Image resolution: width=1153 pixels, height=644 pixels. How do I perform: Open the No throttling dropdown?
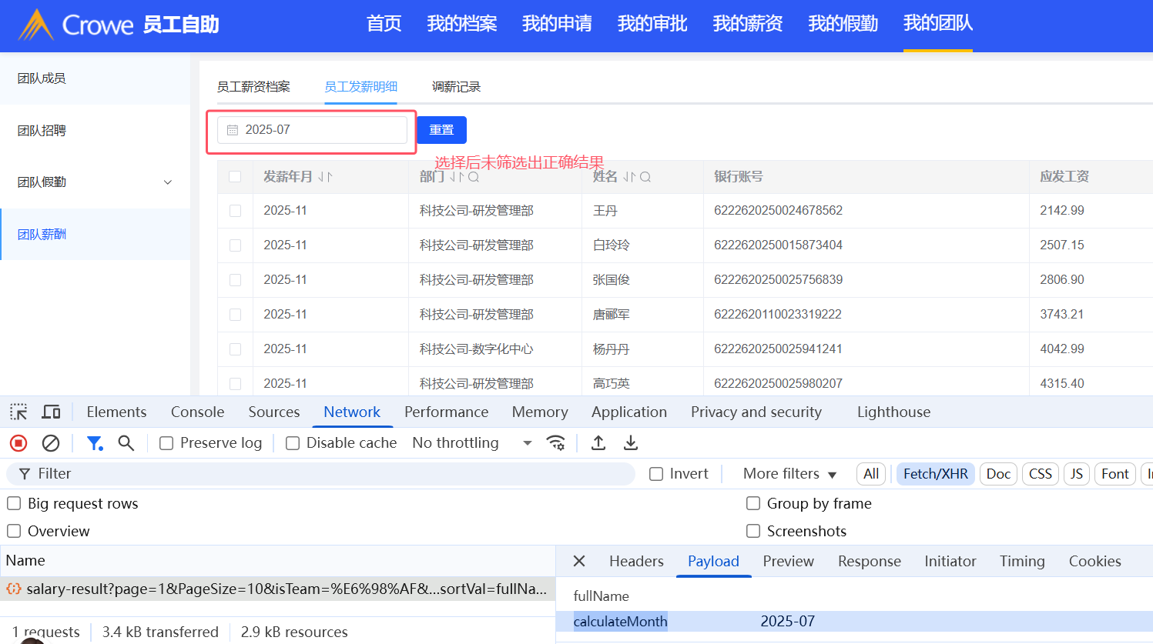coord(471,443)
